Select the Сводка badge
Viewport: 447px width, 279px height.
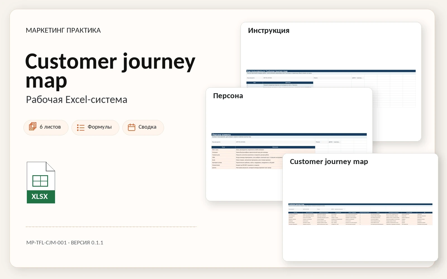[143, 128]
